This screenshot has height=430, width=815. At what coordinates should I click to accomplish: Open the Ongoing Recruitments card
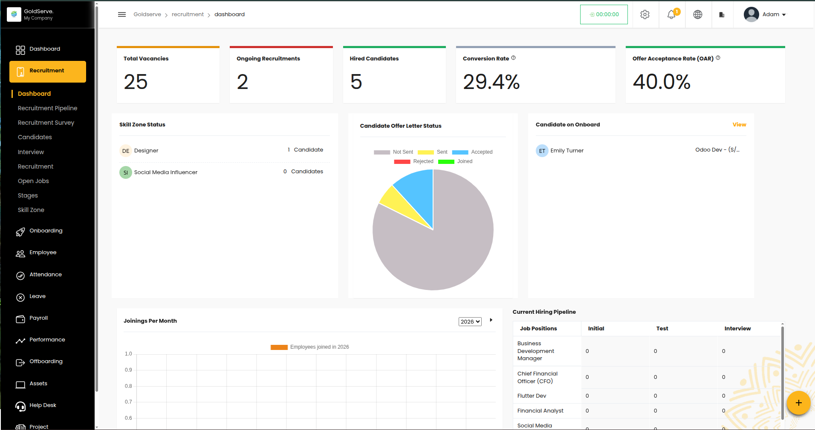[x=281, y=75]
